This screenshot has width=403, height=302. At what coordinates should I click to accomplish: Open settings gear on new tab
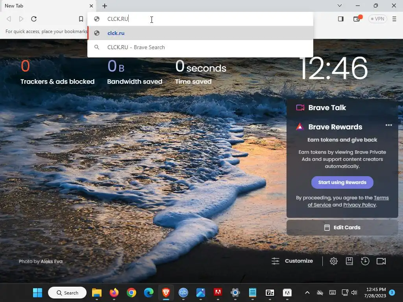(334, 261)
